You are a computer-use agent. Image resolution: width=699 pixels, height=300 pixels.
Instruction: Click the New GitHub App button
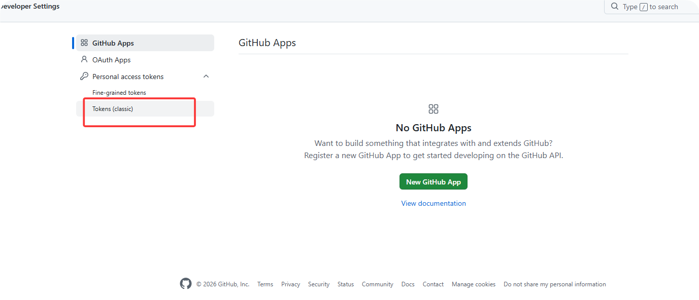click(434, 182)
